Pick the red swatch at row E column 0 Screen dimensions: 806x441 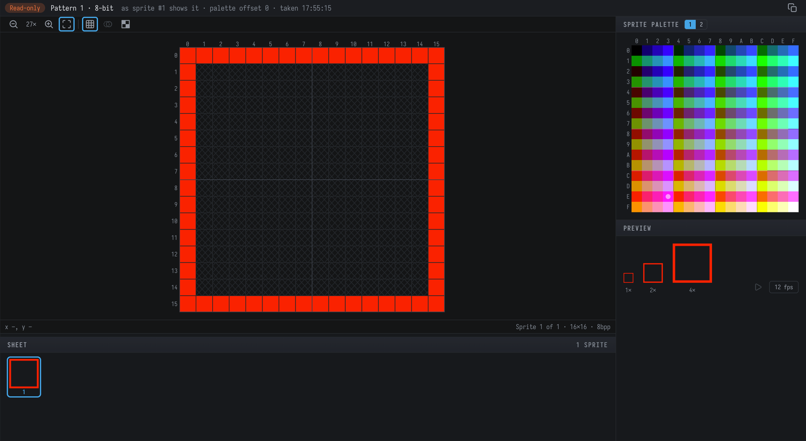(x=637, y=196)
